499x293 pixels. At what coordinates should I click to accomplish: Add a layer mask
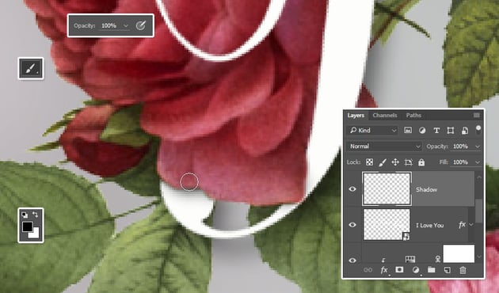[399, 270]
